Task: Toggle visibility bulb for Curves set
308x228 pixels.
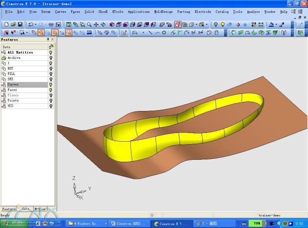Action: pyautogui.click(x=51, y=84)
